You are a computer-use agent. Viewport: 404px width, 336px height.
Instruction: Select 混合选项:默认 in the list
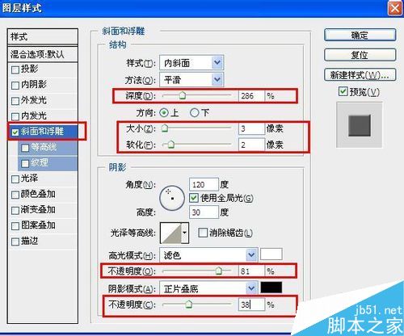tap(43, 54)
